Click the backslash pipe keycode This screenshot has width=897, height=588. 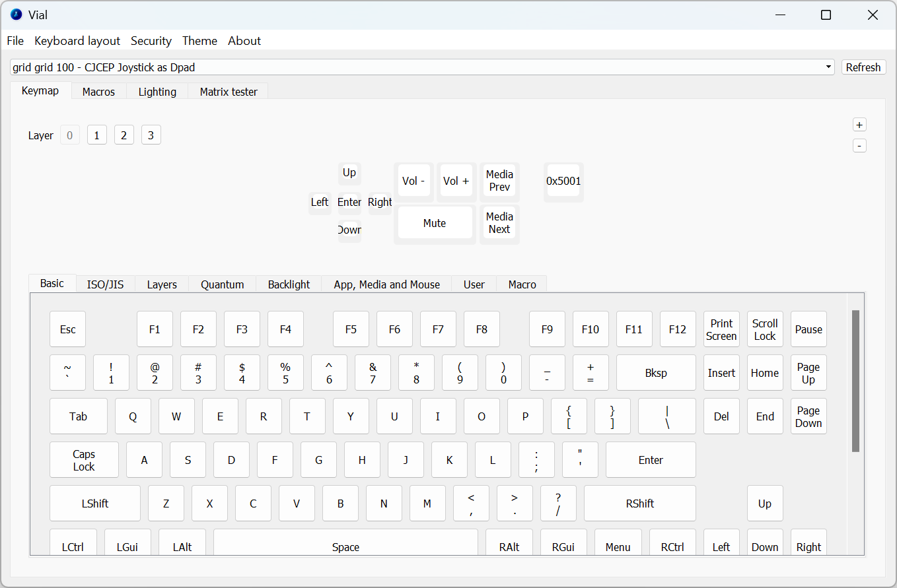[x=667, y=416]
